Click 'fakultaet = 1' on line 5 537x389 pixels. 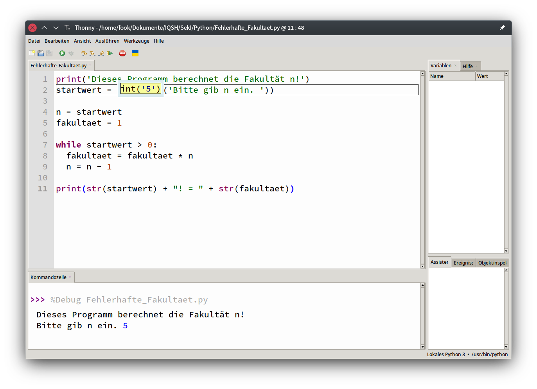[89, 123]
